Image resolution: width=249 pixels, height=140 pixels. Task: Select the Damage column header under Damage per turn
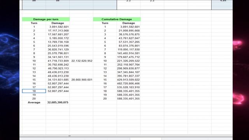click(x=58, y=23)
